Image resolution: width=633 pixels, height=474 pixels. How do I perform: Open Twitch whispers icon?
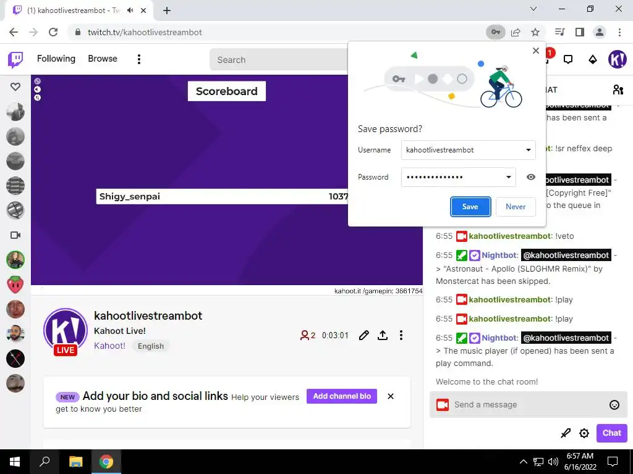(568, 60)
